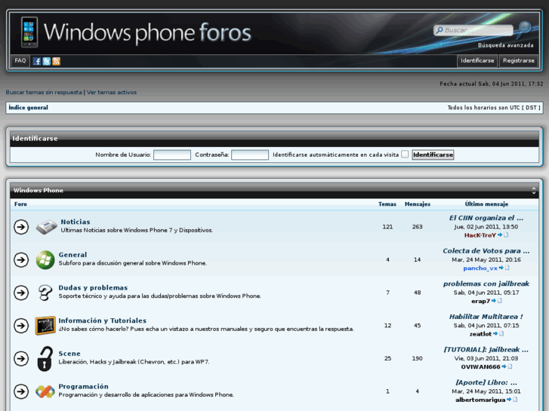The height and width of the screenshot is (411, 549).
Task: Open the Información y Tutoriales forum
Action: tap(102, 321)
